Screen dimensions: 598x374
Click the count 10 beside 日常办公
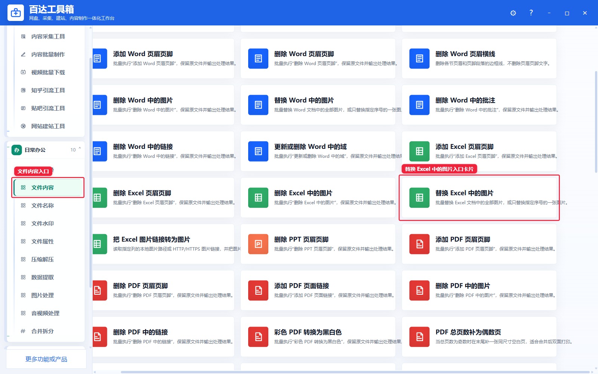click(73, 150)
